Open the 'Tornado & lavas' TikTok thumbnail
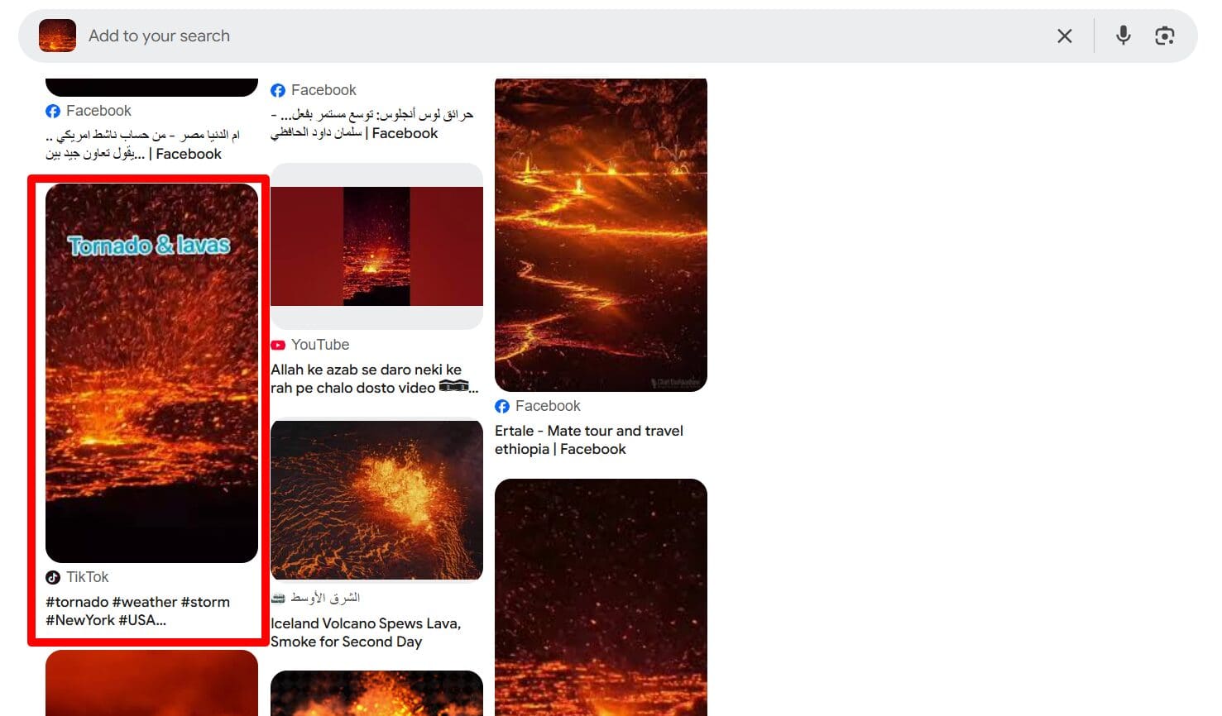The height and width of the screenshot is (716, 1222). point(151,373)
